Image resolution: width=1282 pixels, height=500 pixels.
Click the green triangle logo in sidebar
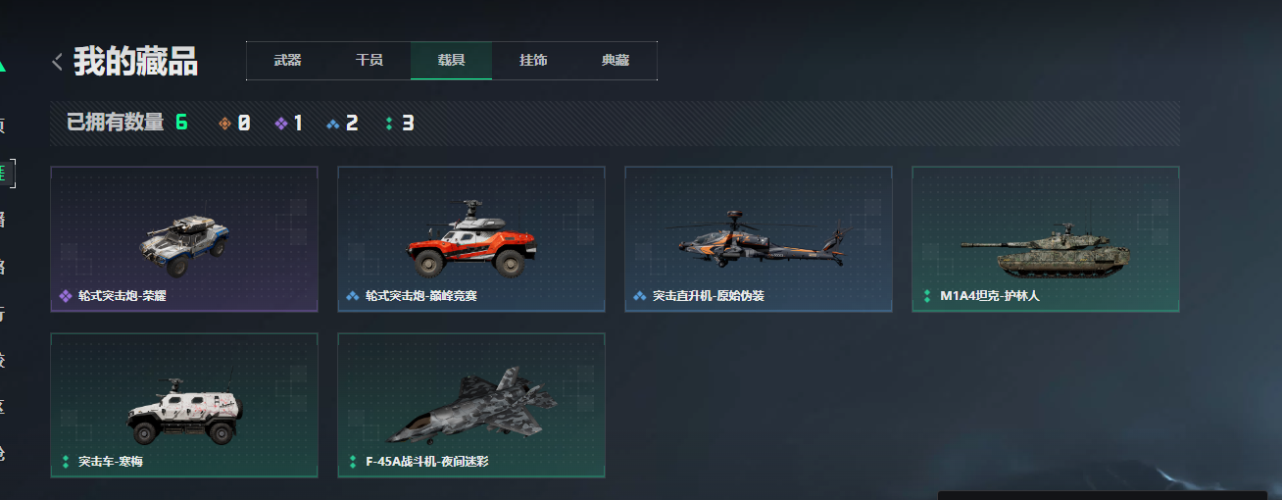[3, 65]
